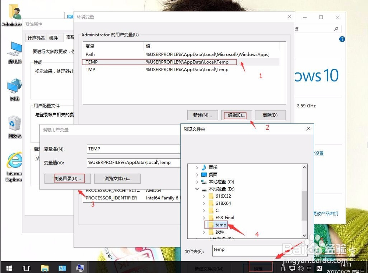Open Task View on the taskbar

coord(26,268)
